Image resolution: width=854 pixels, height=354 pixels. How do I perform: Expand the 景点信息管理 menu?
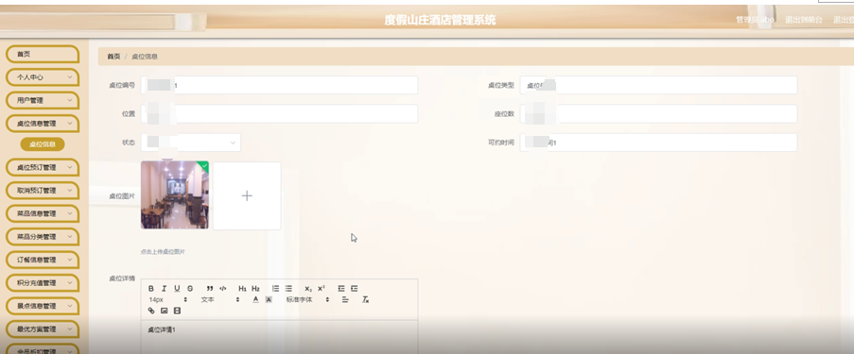(43, 306)
